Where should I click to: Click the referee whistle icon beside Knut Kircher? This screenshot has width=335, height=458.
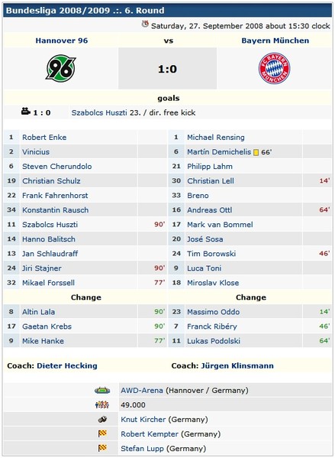(102, 420)
